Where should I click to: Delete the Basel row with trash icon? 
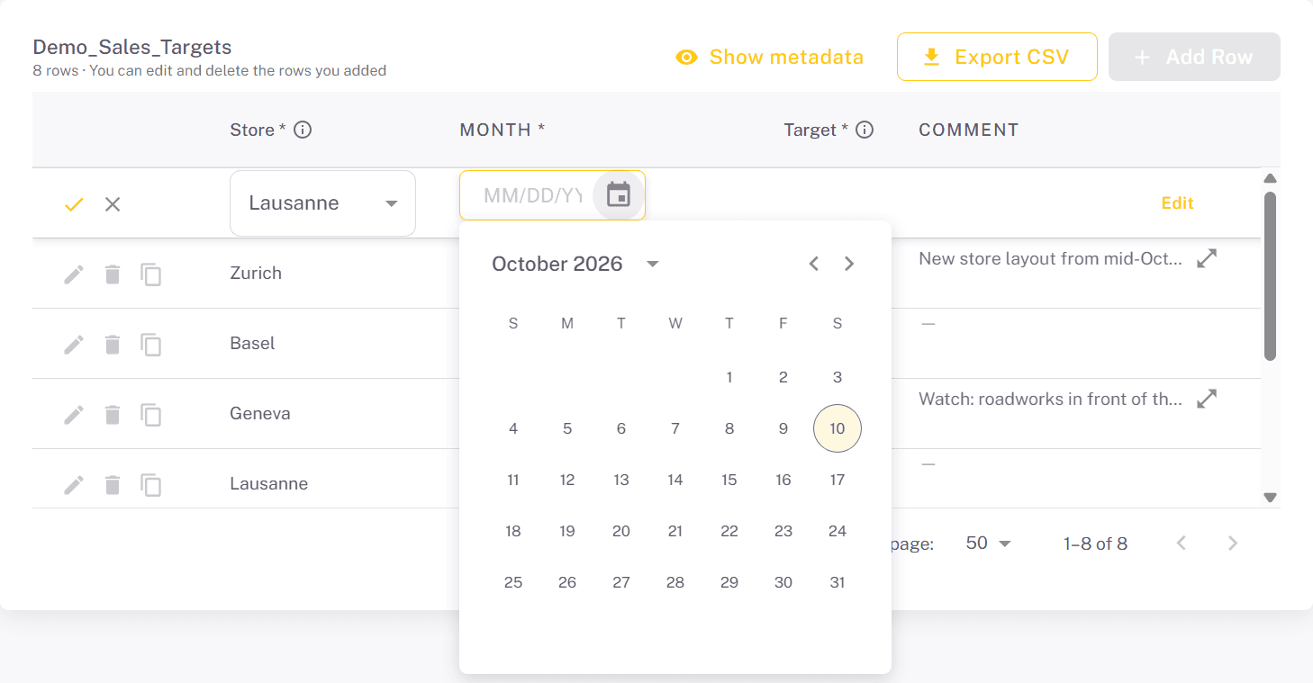113,344
